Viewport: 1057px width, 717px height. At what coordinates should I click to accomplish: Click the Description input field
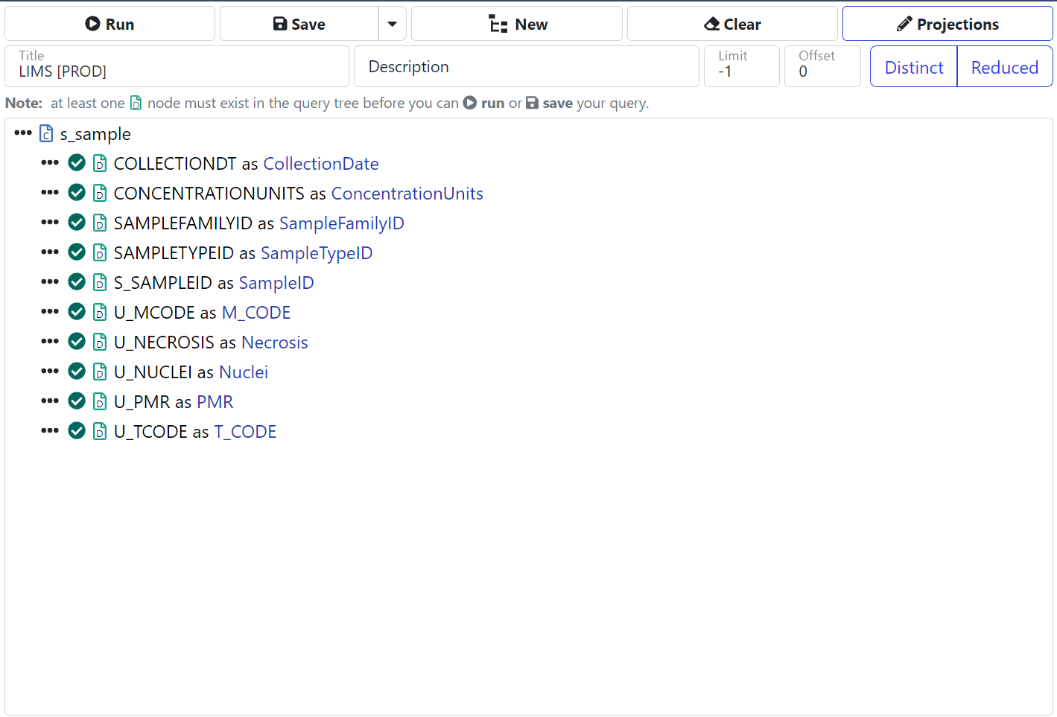[x=526, y=67]
